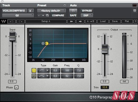Screen dimensions: 138x102
Task: Open the automation enable window icon
Action: click(73, 11)
